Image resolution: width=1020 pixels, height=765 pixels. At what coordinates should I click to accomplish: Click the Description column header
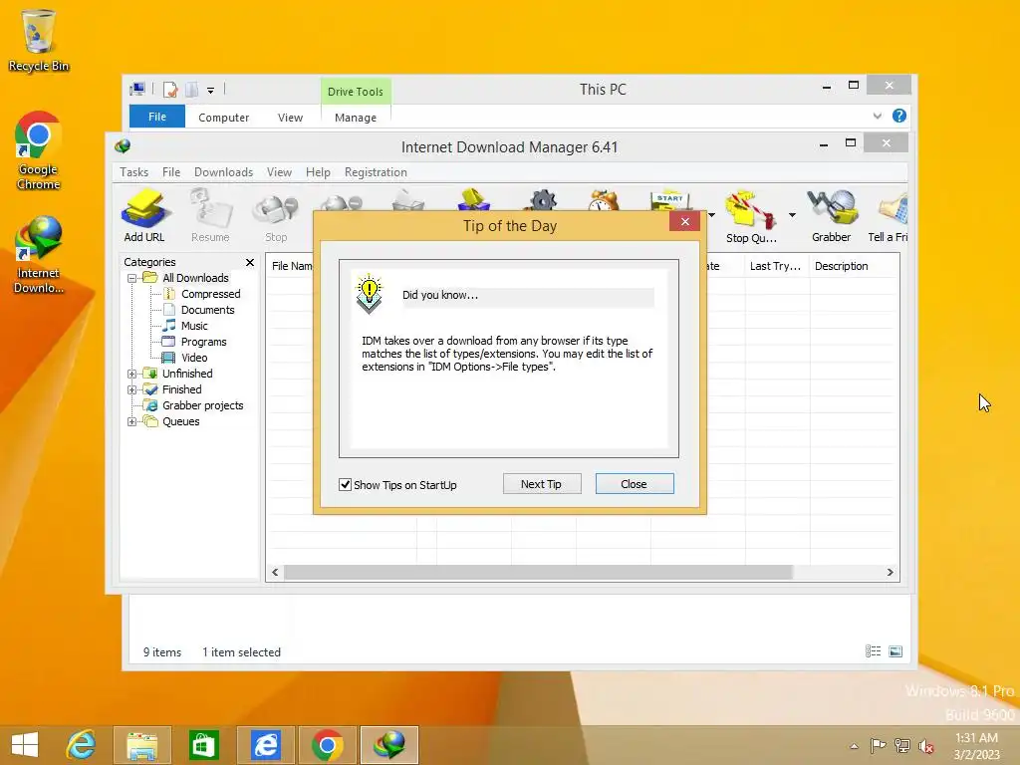tap(854, 266)
